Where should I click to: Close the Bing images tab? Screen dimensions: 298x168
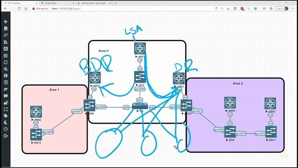tap(110, 3)
